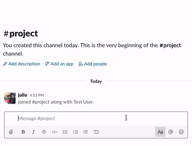Viewport: 192px width, 146px height.
Task: Mention someone with the @ icon
Action: click(x=171, y=132)
